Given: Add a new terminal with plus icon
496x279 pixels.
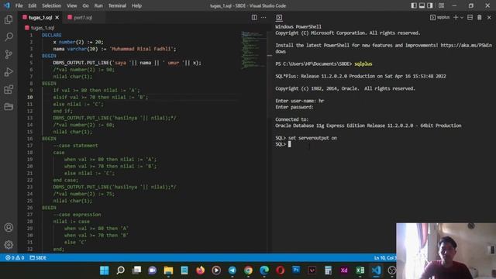Looking at the screenshot, I should pyautogui.click(x=456, y=17).
